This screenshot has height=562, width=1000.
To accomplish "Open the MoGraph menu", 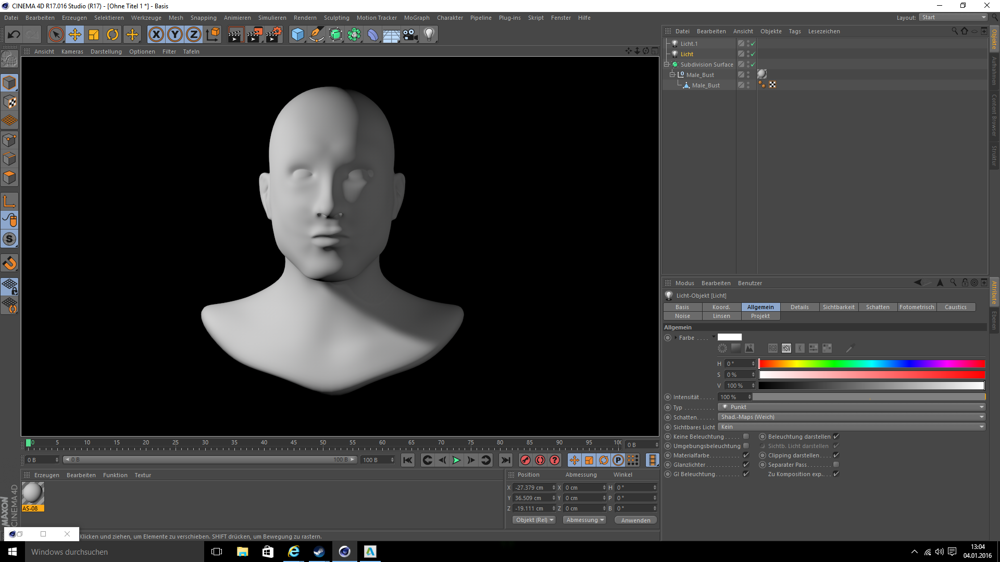I will click(x=417, y=18).
